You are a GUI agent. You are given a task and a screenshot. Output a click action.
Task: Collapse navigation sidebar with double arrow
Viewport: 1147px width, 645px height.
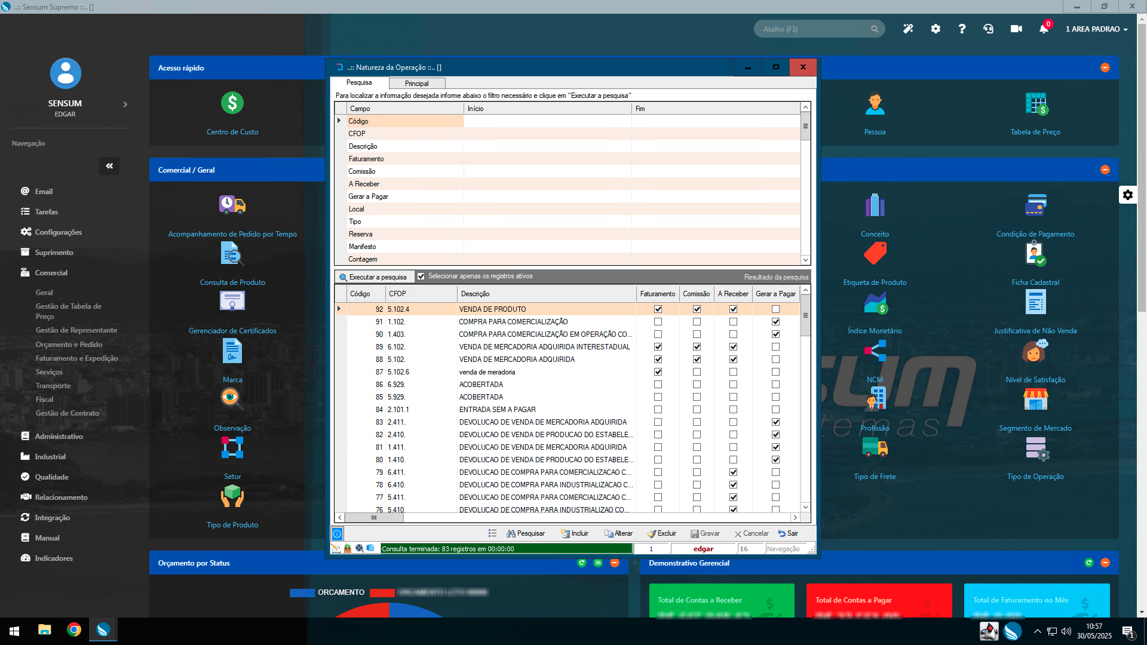(109, 166)
